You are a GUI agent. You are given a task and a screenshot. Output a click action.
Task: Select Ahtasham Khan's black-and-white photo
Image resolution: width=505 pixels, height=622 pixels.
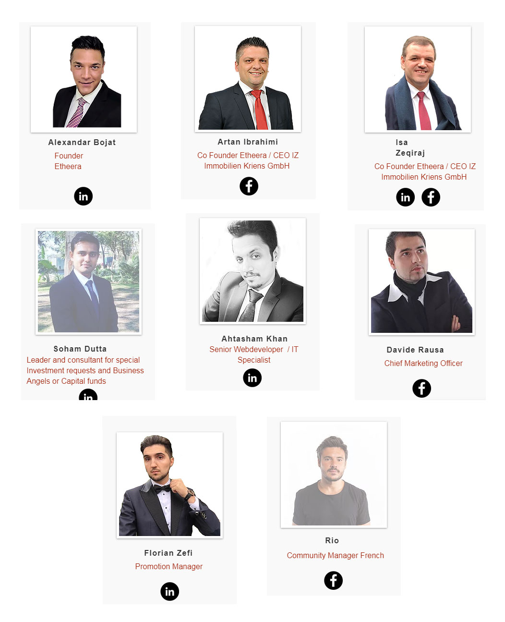point(252,271)
